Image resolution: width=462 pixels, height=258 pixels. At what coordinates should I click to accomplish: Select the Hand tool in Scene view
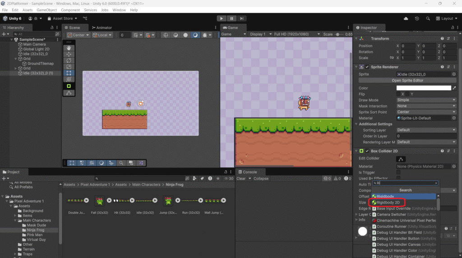click(x=69, y=48)
